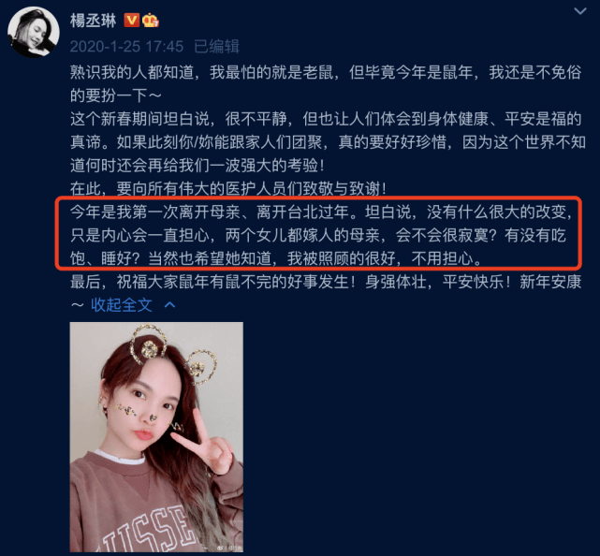
Task: Click the 已编辑 edited label
Action: pos(216,47)
